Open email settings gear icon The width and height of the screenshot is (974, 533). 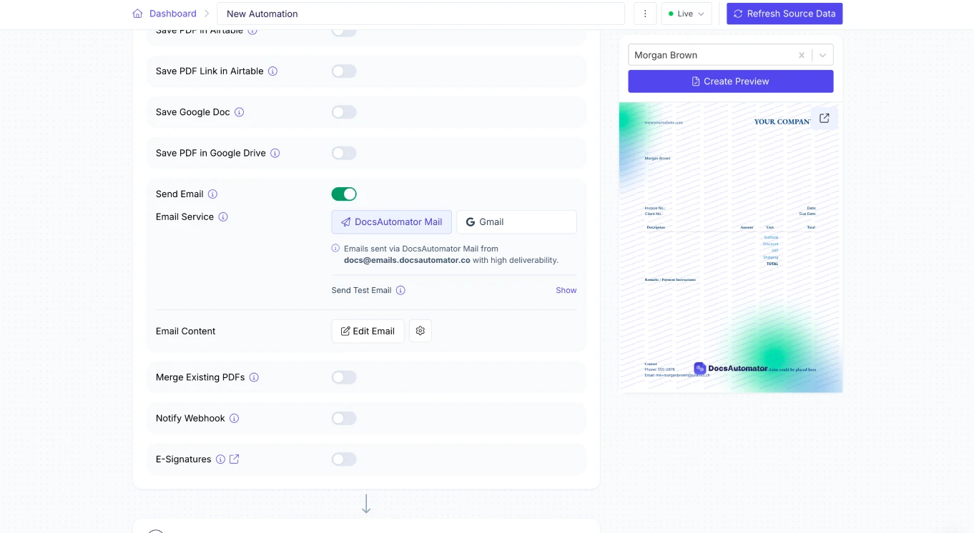coord(420,331)
